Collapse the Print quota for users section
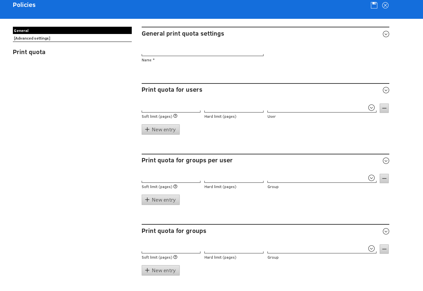Viewport: 423px width, 291px height. pos(386,90)
